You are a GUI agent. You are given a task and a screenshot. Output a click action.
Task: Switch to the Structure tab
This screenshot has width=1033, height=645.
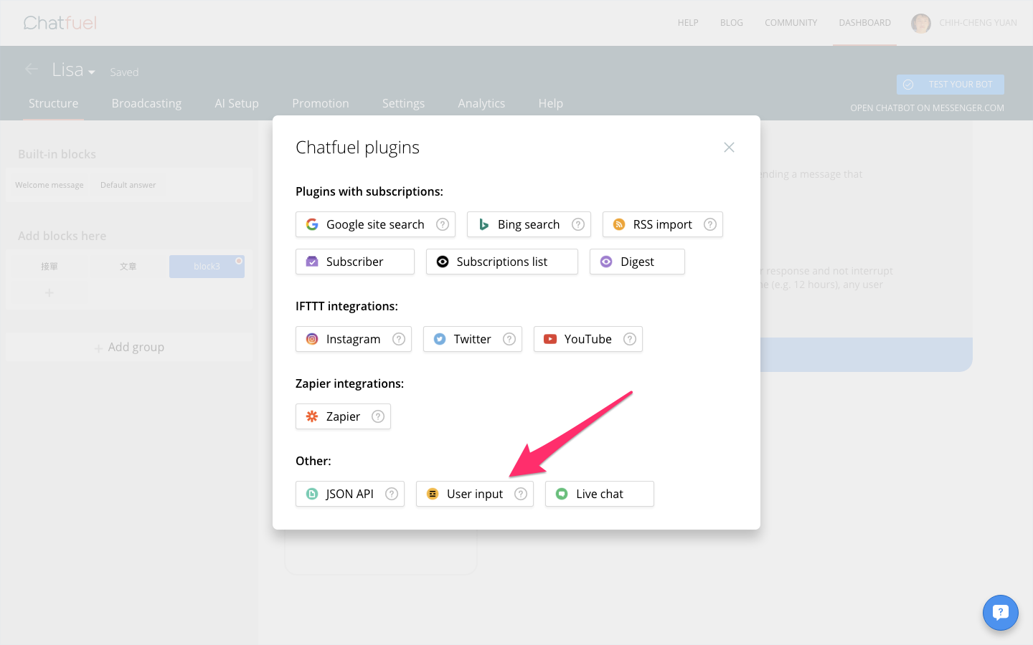[54, 103]
